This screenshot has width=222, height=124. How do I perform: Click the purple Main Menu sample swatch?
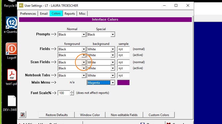tap(123, 82)
